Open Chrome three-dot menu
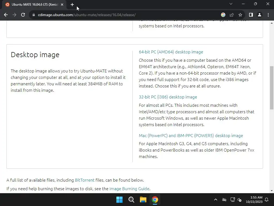This screenshot has width=274, height=206. tap(268, 15)
